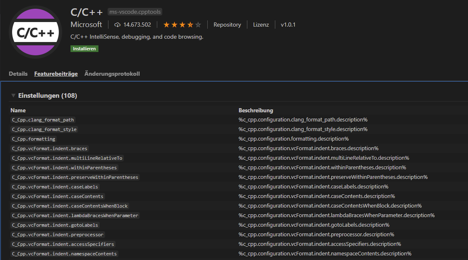Screen dimensions: 468x260
Task: Select the C_Cpp.vcFormat.indent.braces setting
Action: 49,148
